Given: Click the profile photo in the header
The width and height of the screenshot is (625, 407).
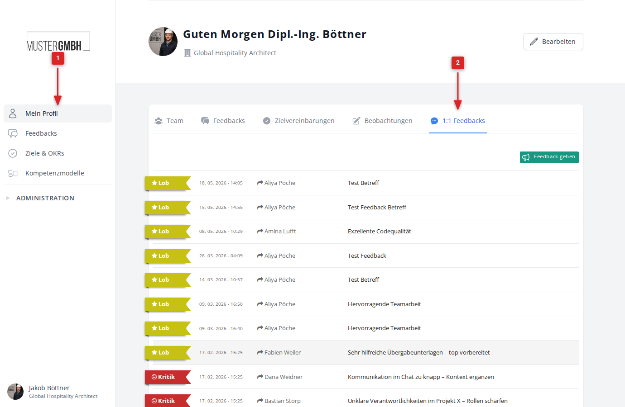Looking at the screenshot, I should [163, 42].
